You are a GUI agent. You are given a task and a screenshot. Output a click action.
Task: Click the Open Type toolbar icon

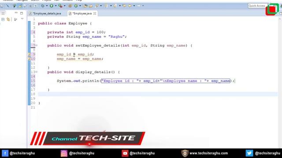click(85, 6)
